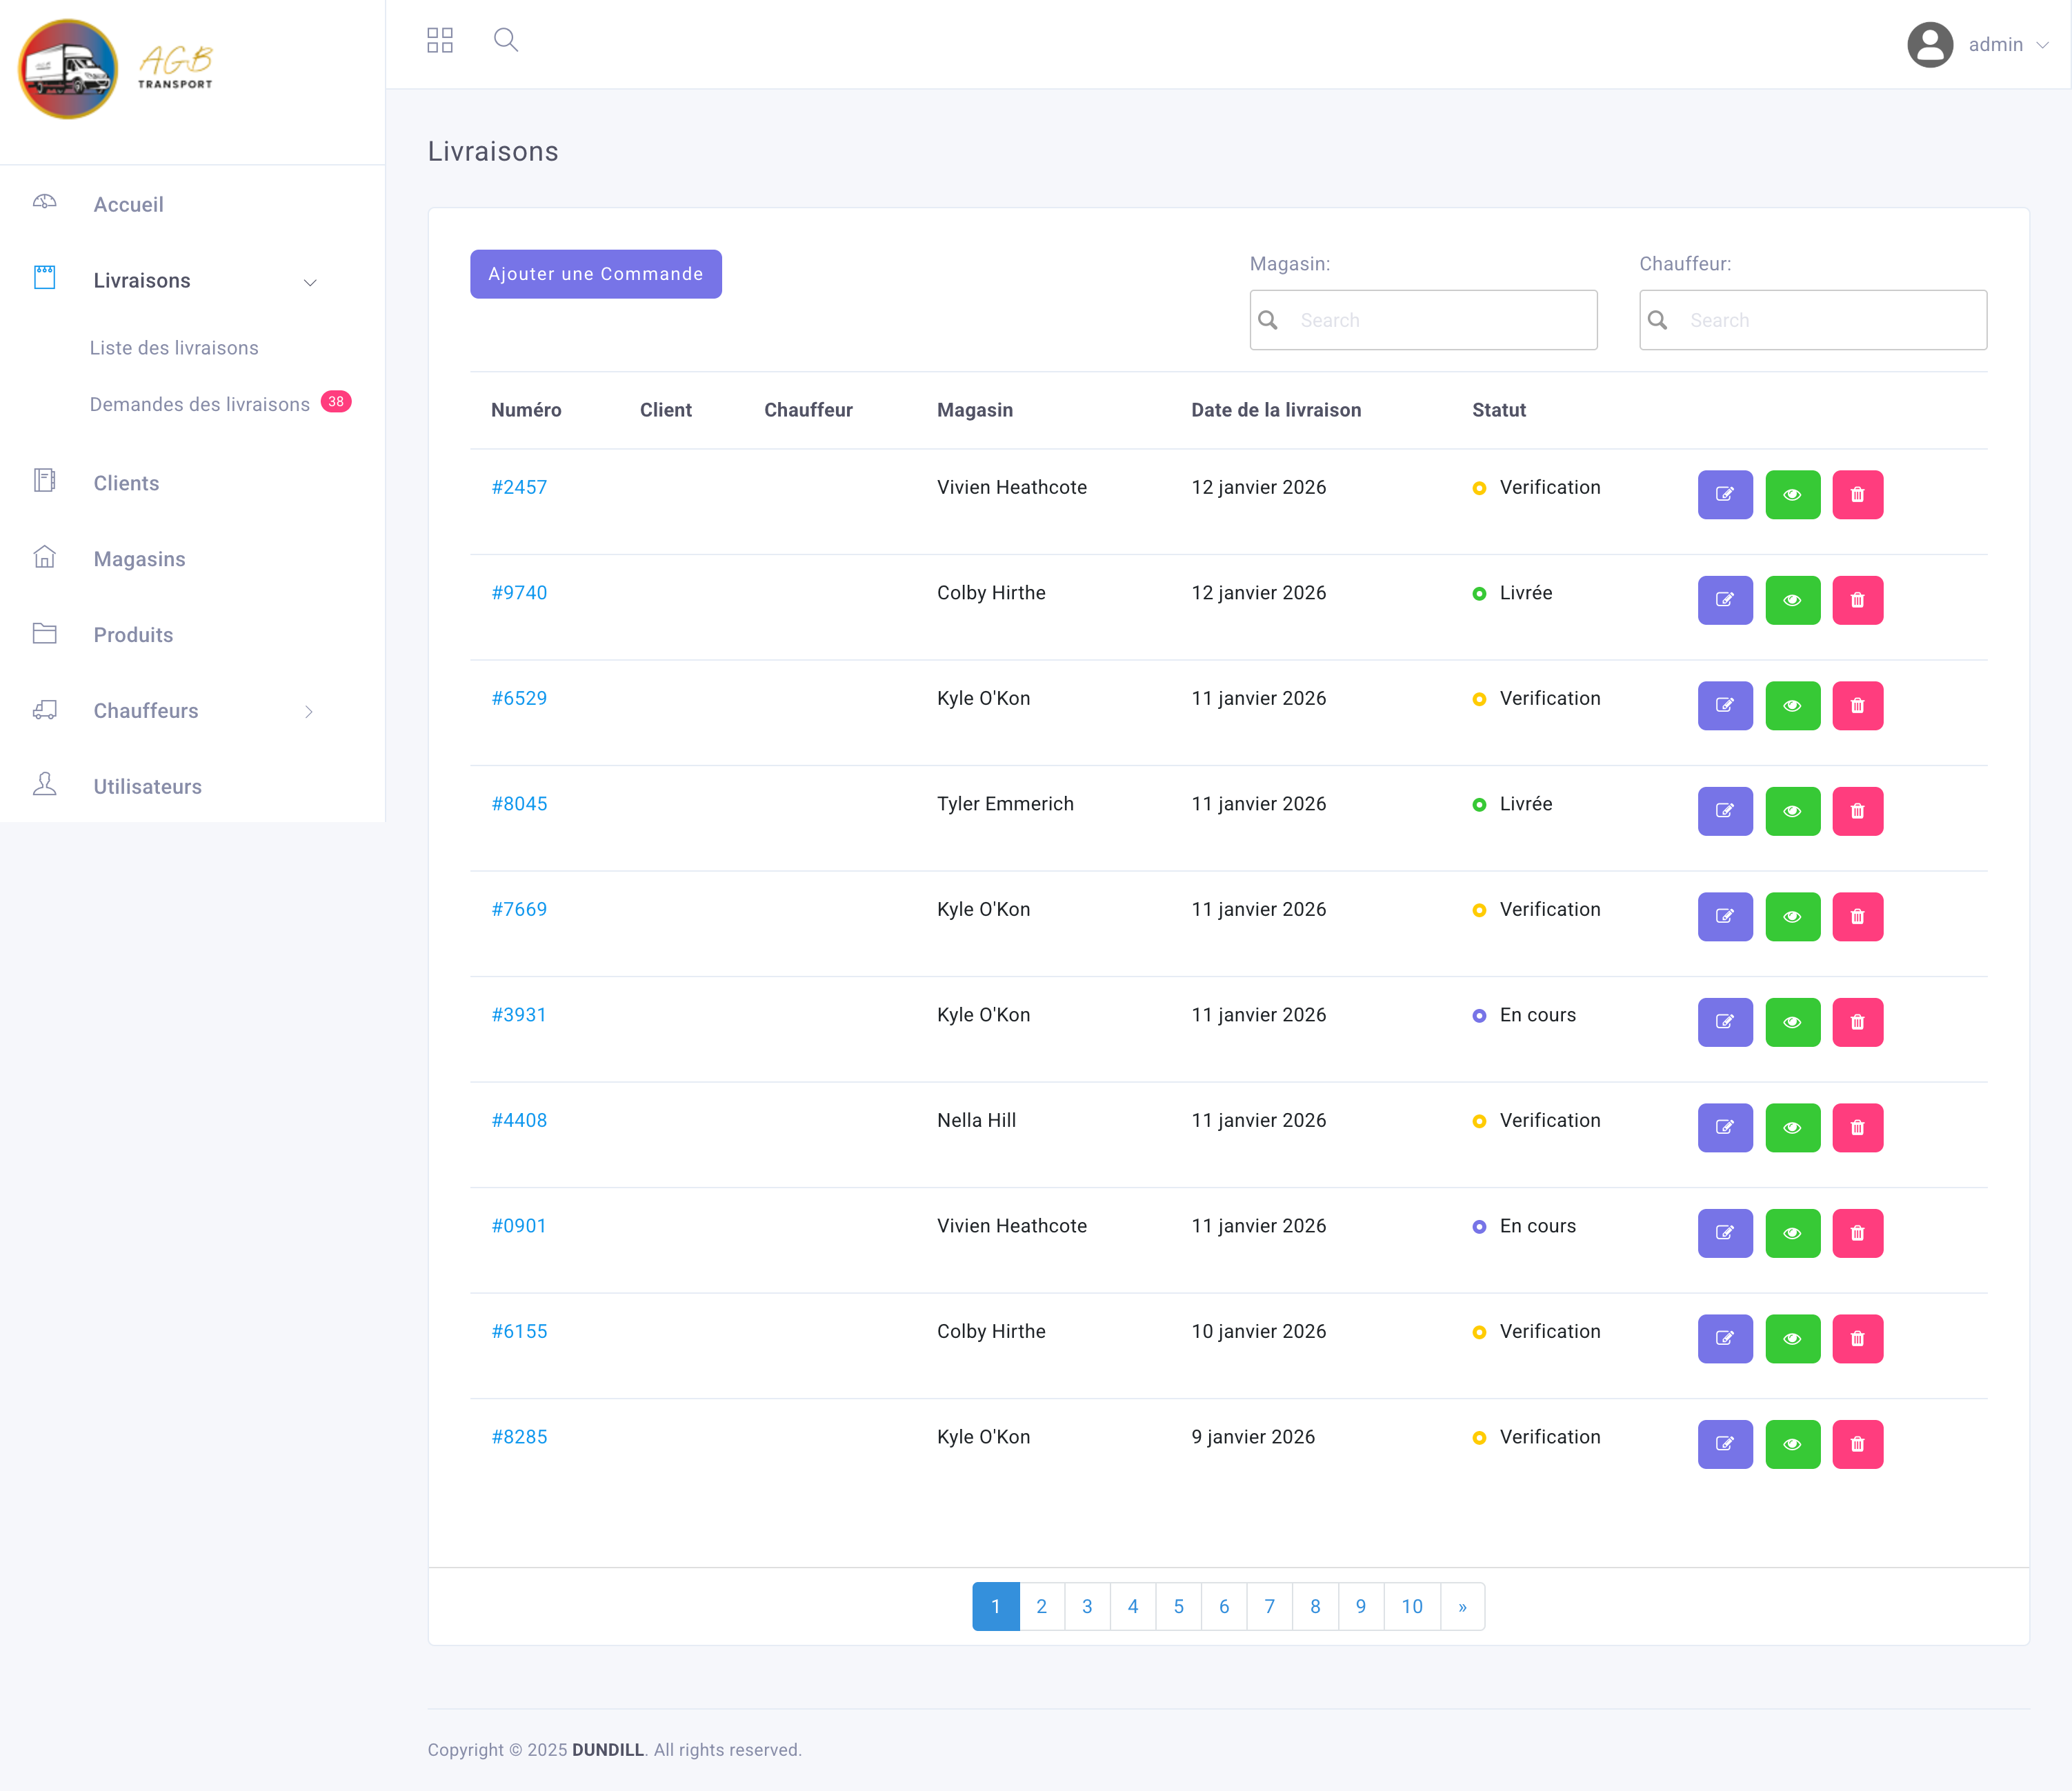Screen dimensions: 2072x1791
Task: Go to pagination page 10
Action: point(1411,1606)
